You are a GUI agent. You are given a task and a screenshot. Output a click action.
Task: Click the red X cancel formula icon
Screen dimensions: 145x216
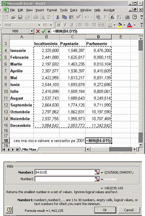click(x=38, y=31)
